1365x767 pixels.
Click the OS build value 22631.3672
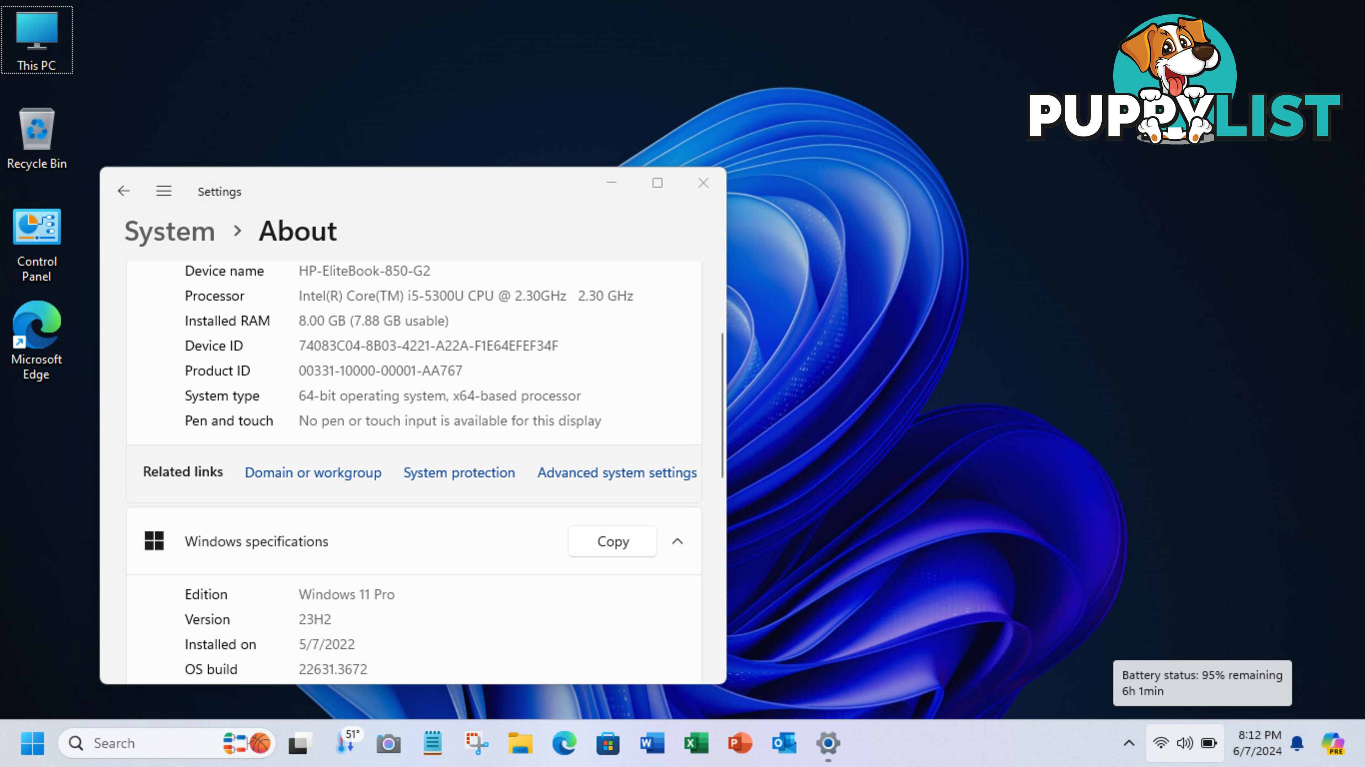coord(333,670)
